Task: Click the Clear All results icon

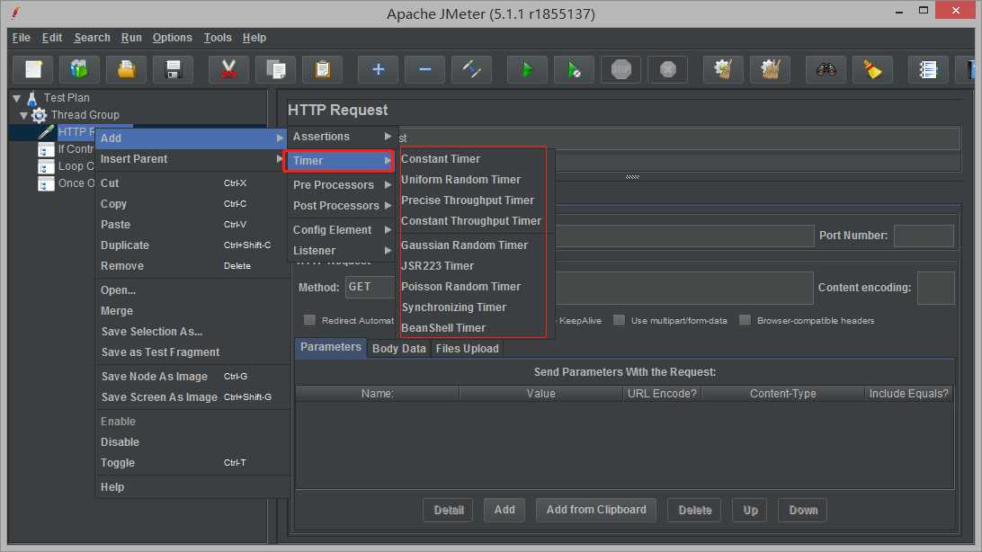Action: 771,69
